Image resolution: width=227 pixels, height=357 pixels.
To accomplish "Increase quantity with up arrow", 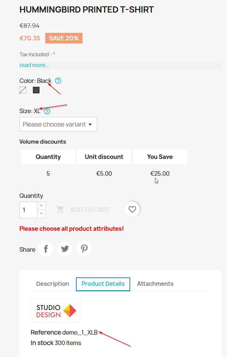I will coord(41,206).
